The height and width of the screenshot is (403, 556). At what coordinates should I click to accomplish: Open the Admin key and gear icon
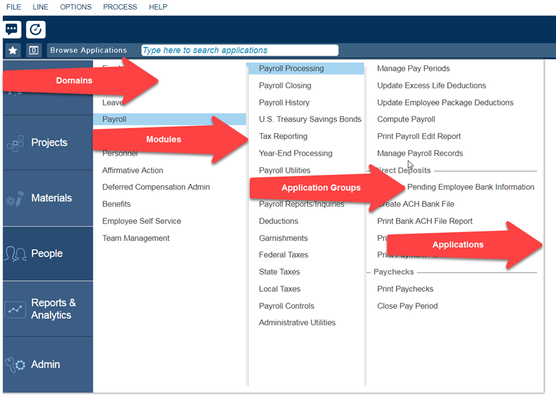15,365
